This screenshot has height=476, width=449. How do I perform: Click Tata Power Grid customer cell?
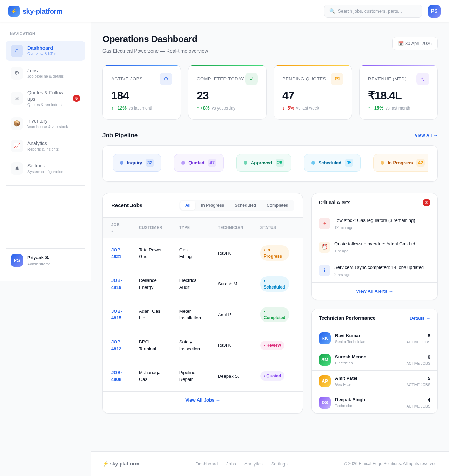click(x=150, y=253)
